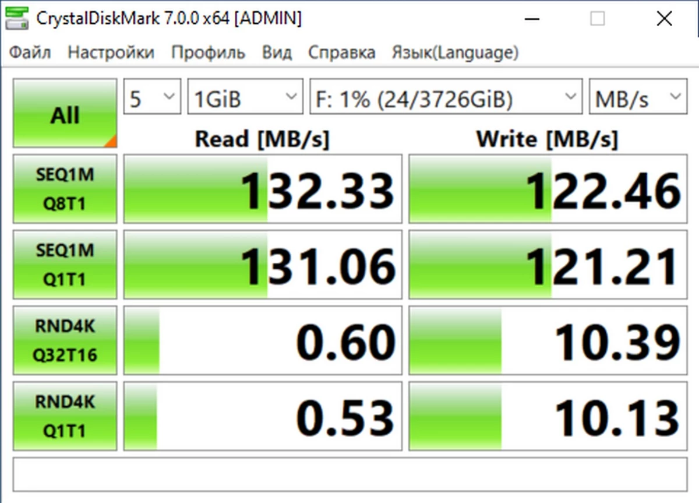Click the SEQ1M Q8T1 write result 122.46
This screenshot has width=699, height=503.
(x=548, y=189)
